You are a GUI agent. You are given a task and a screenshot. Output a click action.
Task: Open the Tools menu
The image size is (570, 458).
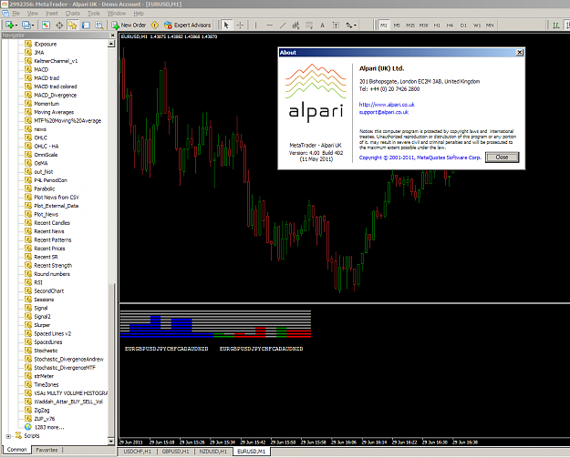click(93, 14)
